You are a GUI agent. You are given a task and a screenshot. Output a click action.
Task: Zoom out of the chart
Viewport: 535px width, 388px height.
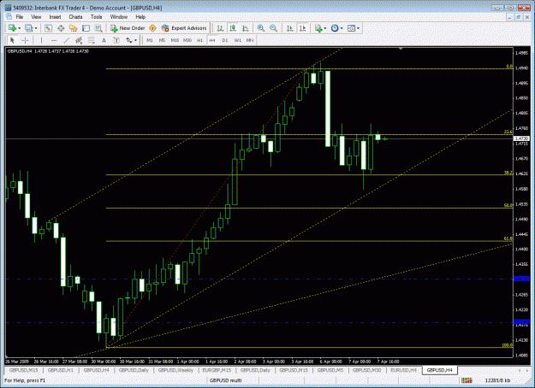274,28
